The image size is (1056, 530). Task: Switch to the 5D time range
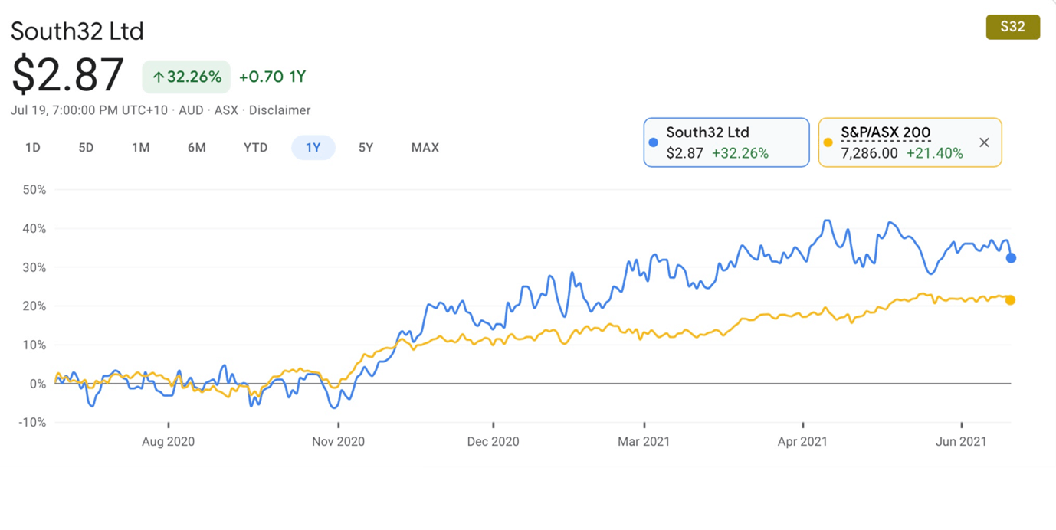(x=86, y=148)
